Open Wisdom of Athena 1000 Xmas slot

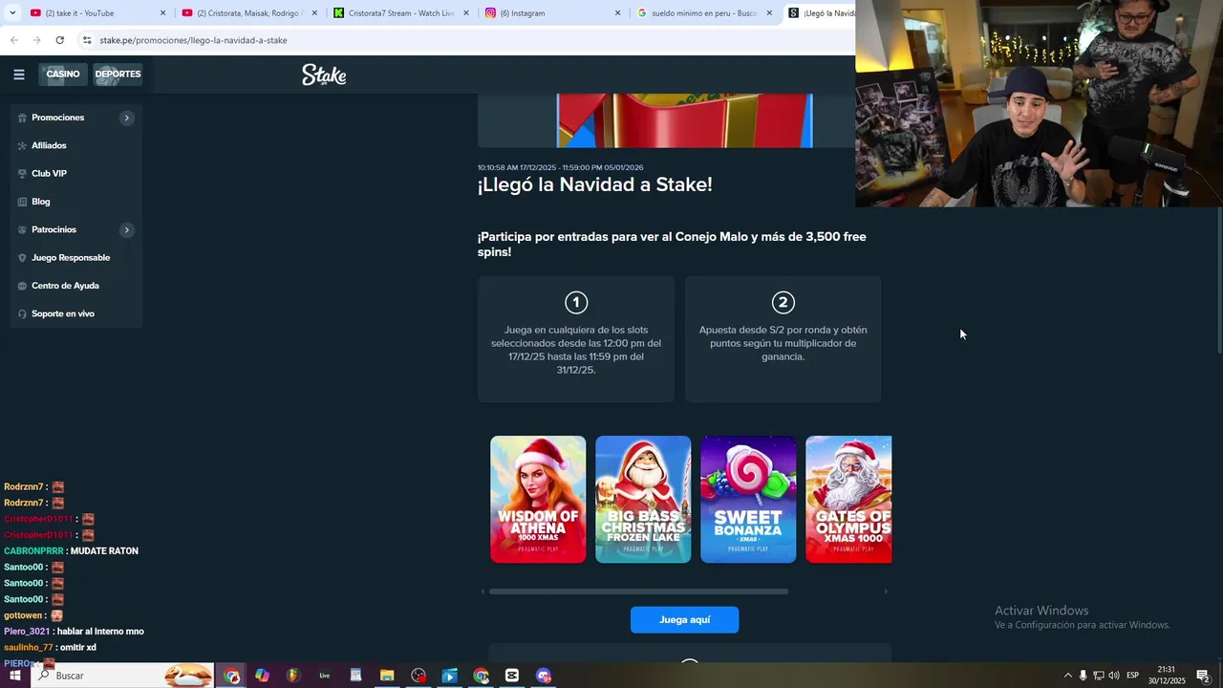coord(538,499)
